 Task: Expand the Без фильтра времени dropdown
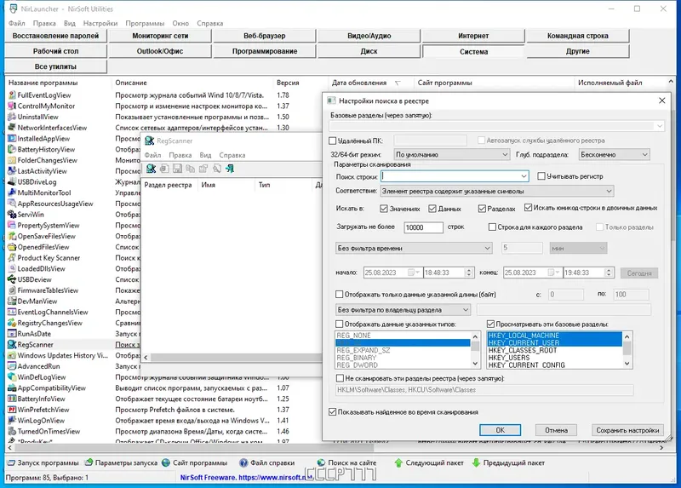(x=414, y=248)
